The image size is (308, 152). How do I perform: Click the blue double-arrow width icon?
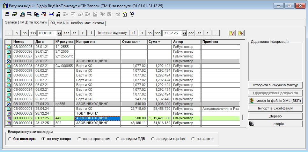click(51, 14)
